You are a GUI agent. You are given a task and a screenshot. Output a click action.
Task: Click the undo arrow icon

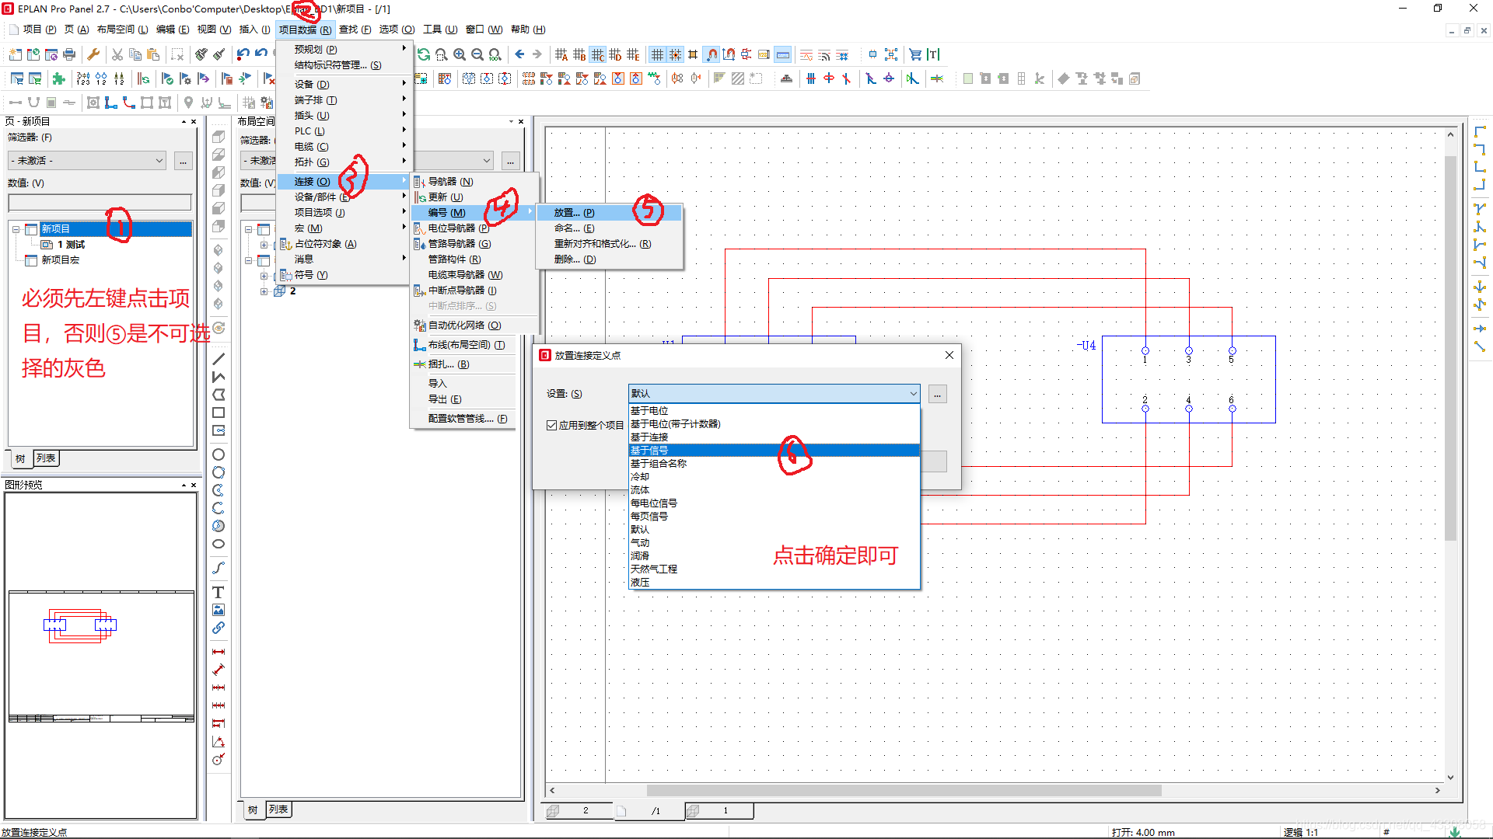[243, 54]
